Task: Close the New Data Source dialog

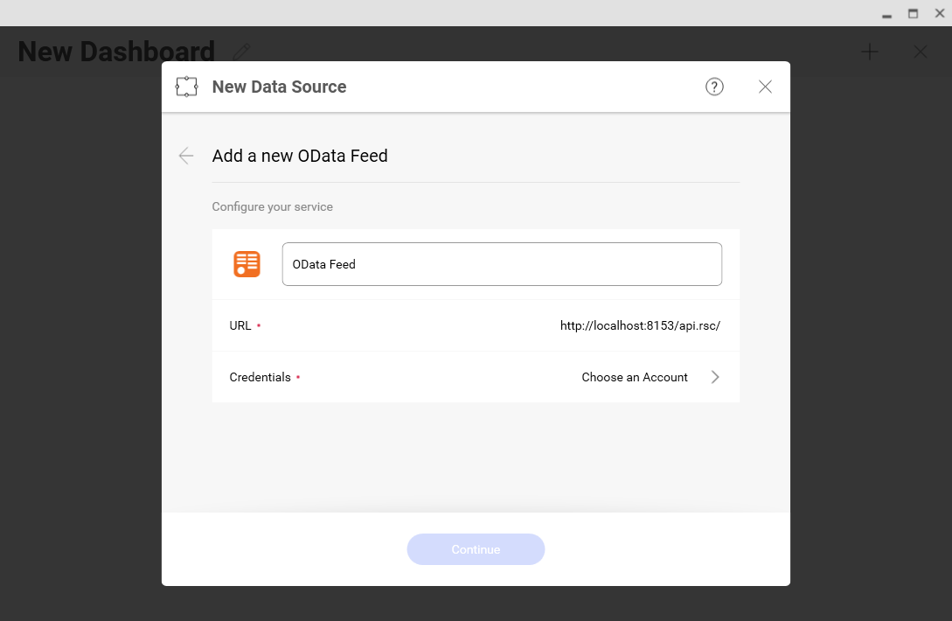Action: click(x=765, y=87)
